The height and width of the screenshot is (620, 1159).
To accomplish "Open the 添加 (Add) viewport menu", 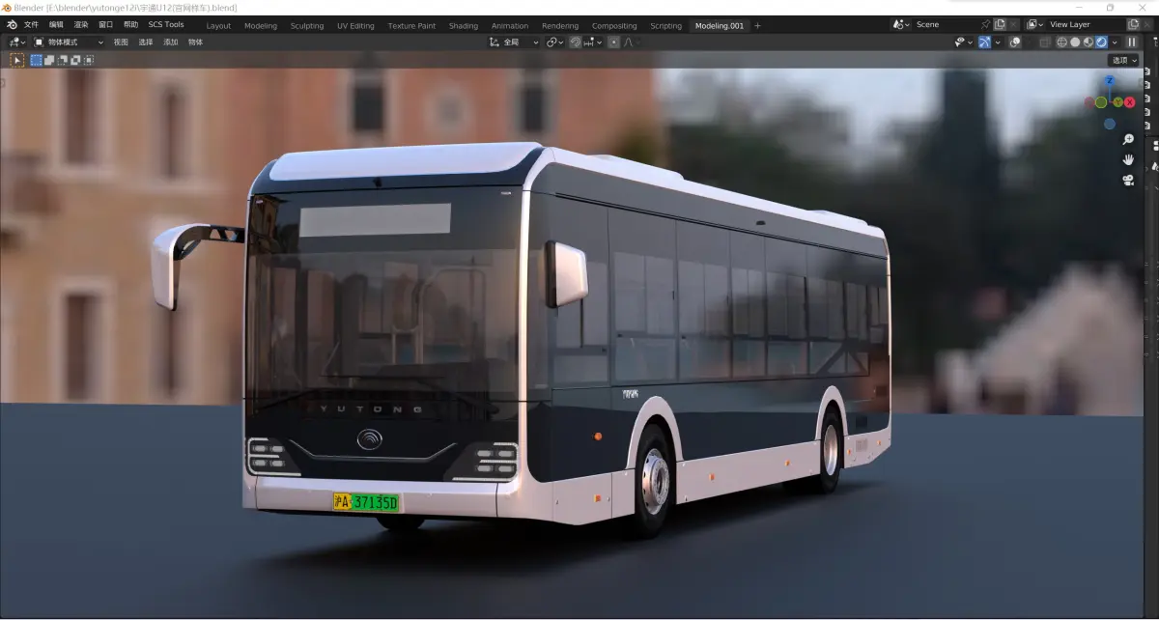I will 171,42.
